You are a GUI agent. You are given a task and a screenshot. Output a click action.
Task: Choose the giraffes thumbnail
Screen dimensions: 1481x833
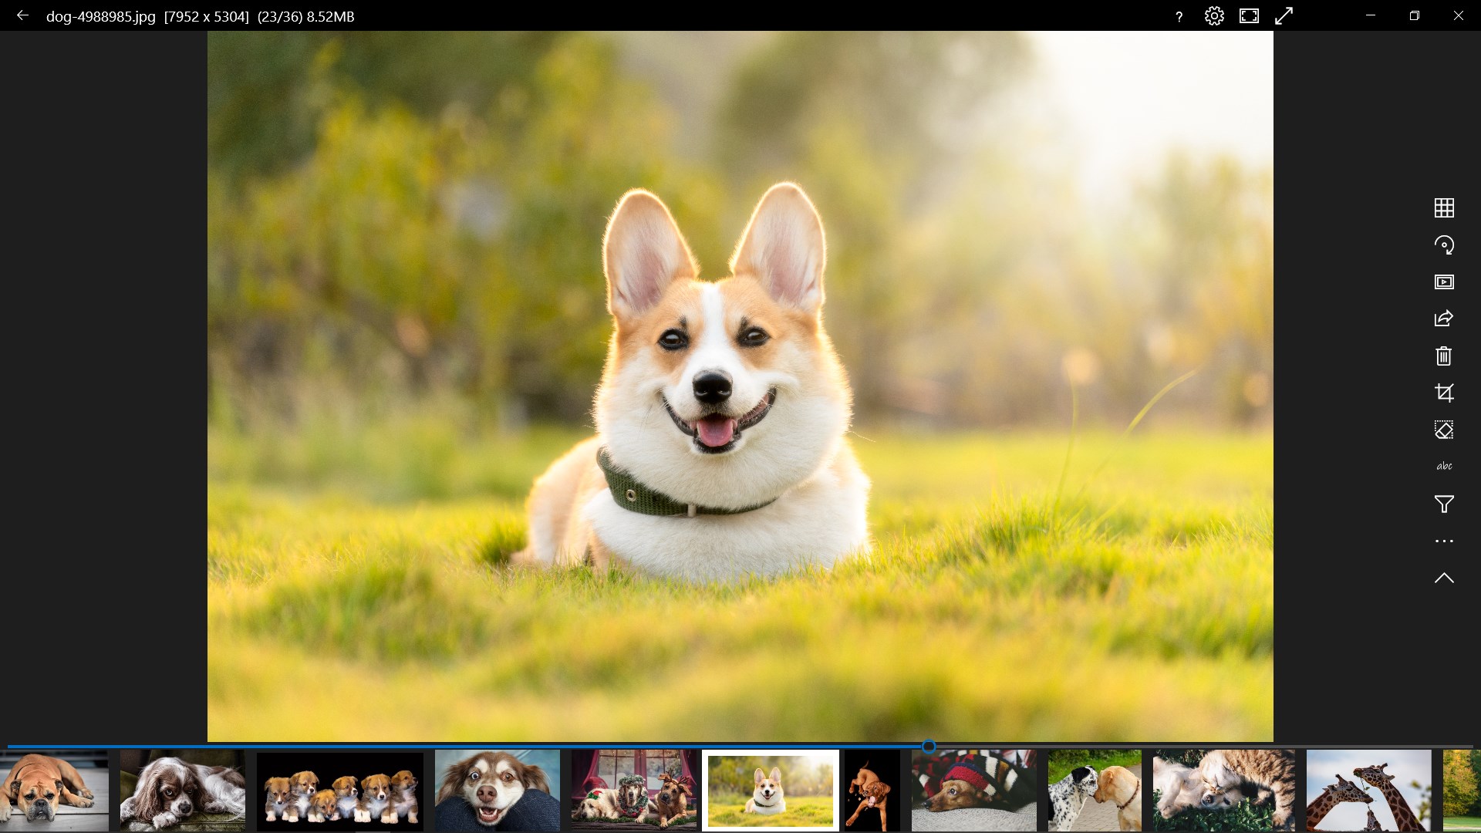(x=1368, y=791)
